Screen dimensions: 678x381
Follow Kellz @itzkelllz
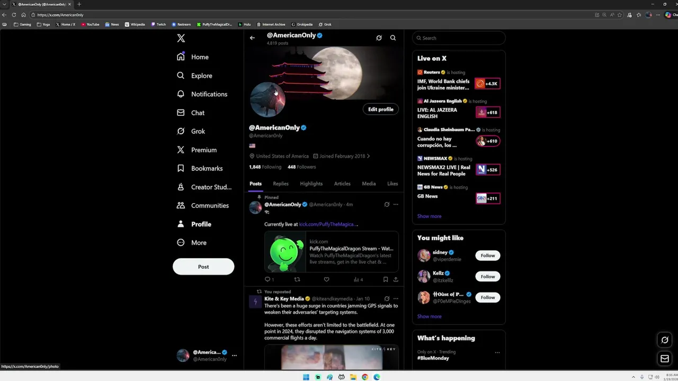pos(488,276)
